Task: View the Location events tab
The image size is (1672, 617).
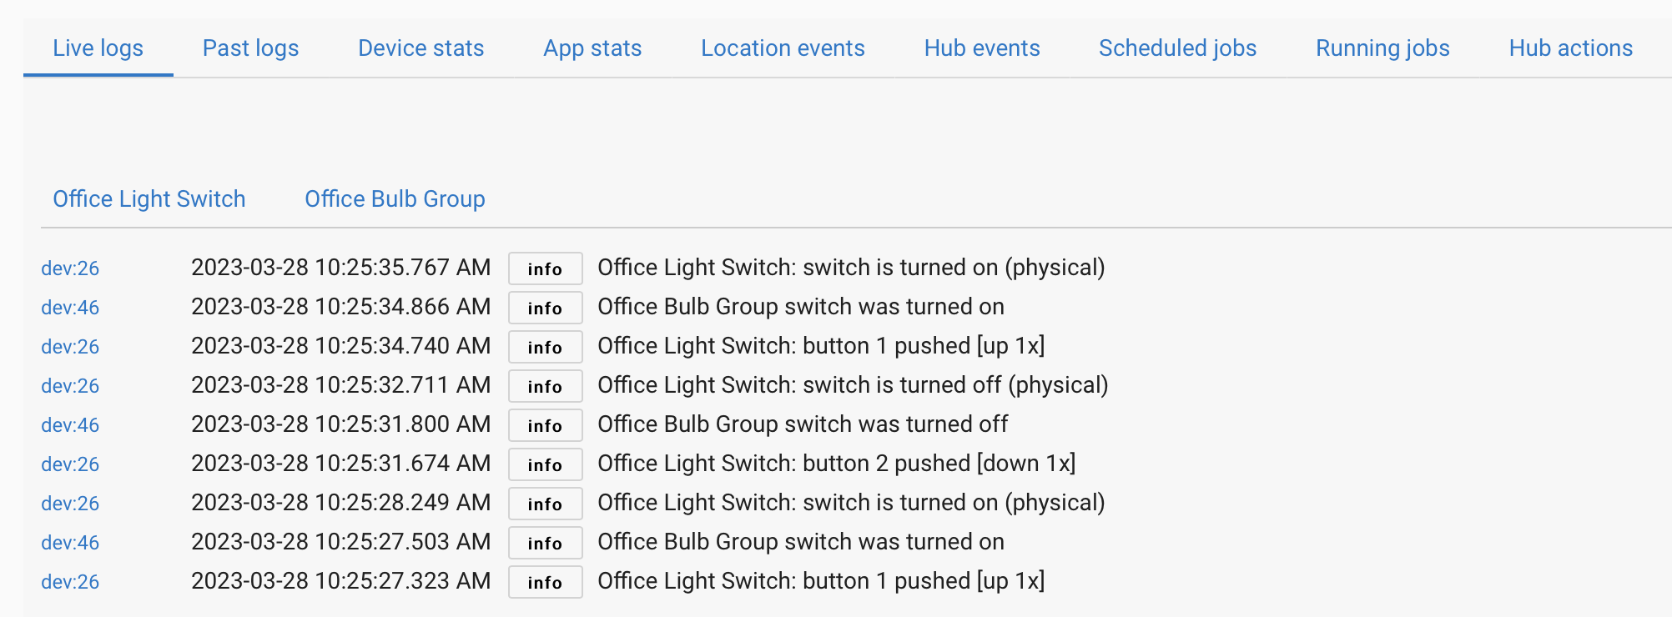Action: point(783,48)
